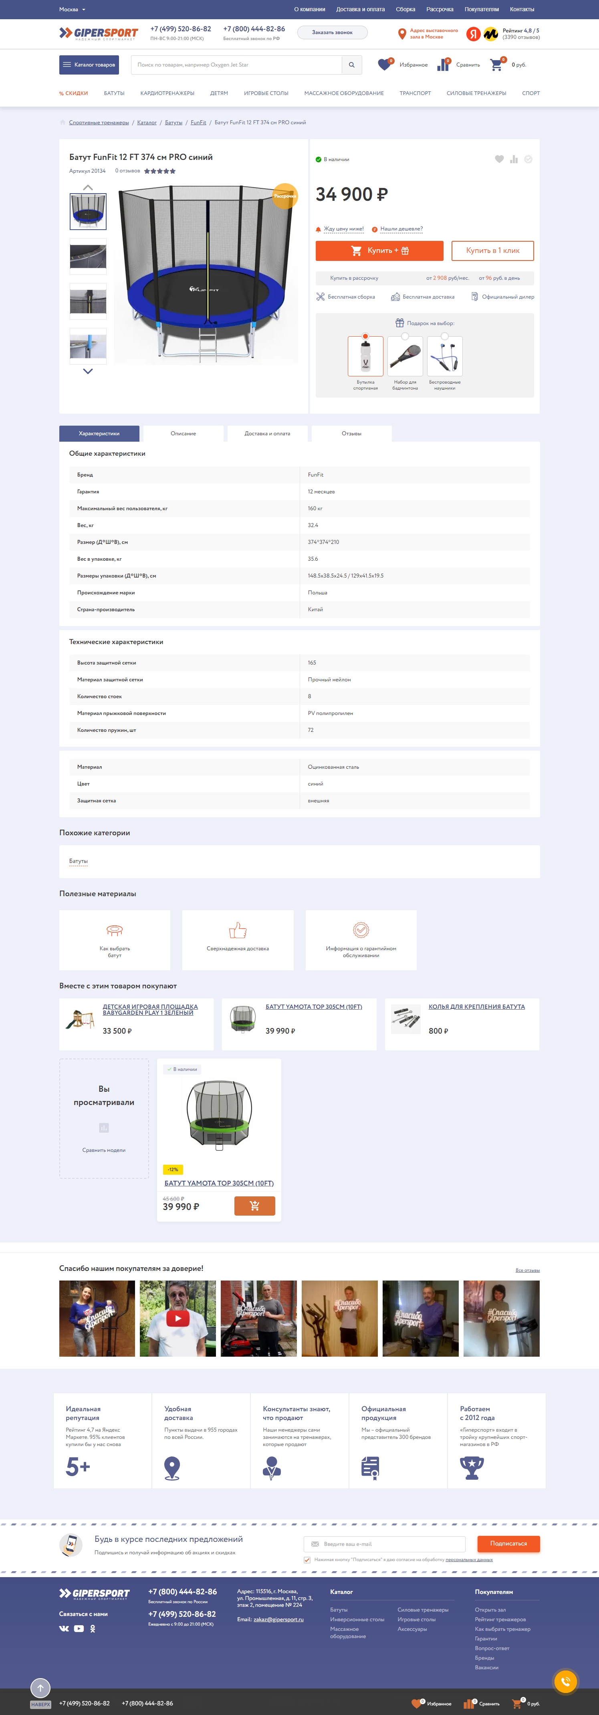Click the orange floating phone callback icon
Image resolution: width=599 pixels, height=1715 pixels.
(565, 1681)
